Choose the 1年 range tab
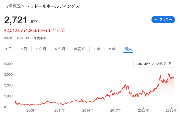Screen dimensions: 180x115 point(97,49)
